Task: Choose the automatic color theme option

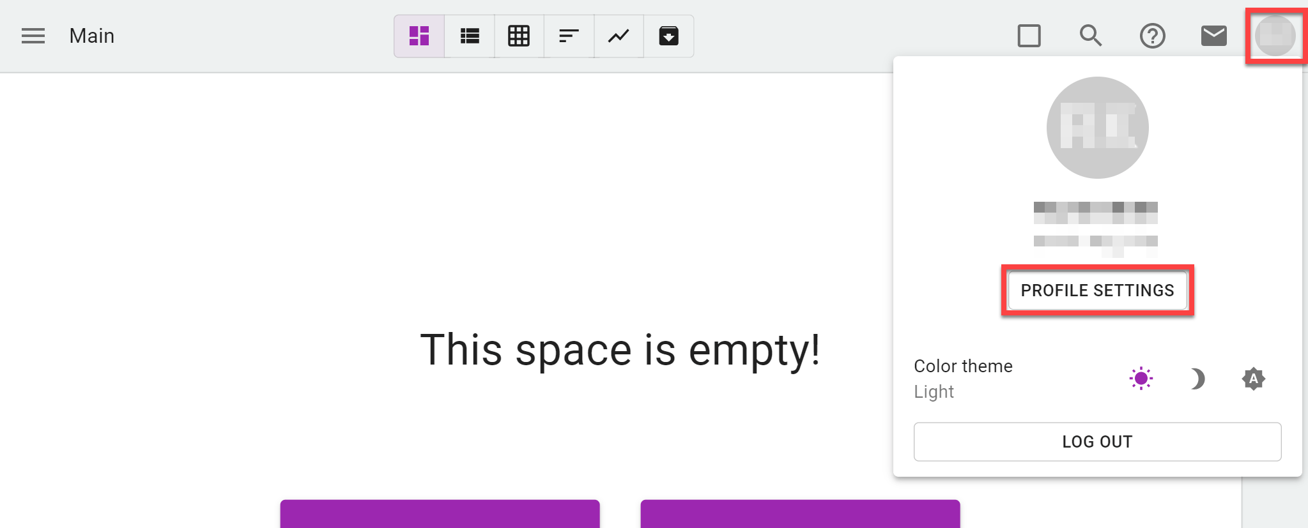Action: (1254, 379)
